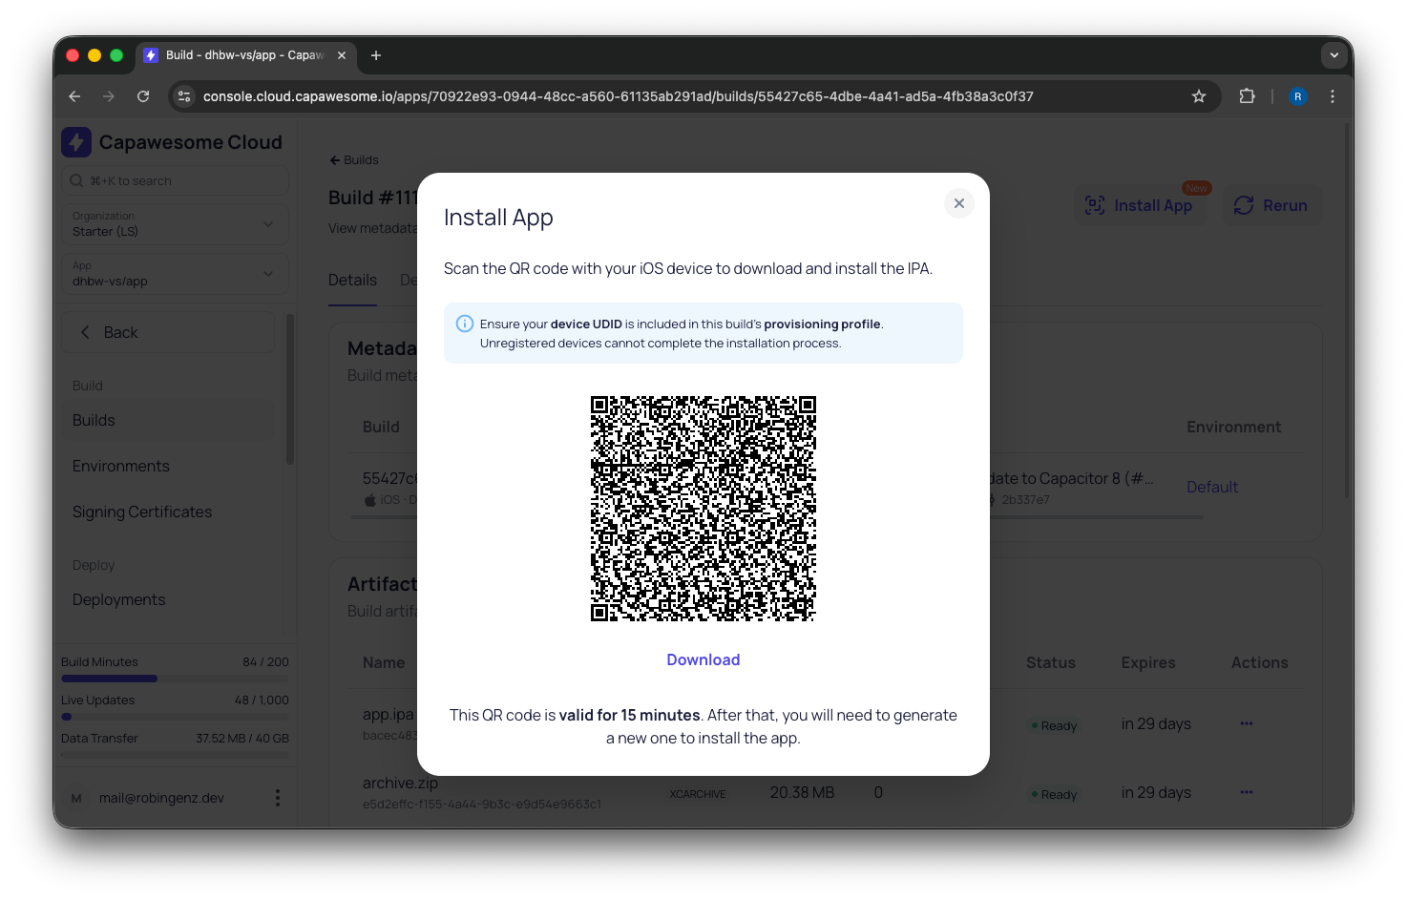The height and width of the screenshot is (899, 1407).
Task: Click the Rerun build refresh icon
Action: coord(1244,204)
